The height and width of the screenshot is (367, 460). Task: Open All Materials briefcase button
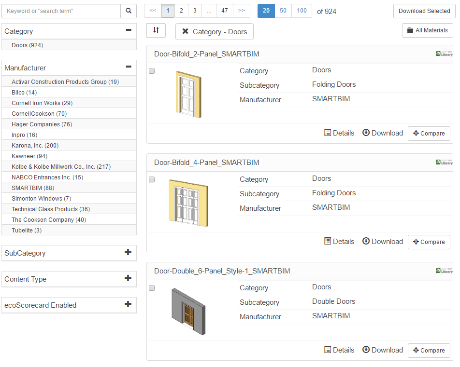(x=427, y=30)
